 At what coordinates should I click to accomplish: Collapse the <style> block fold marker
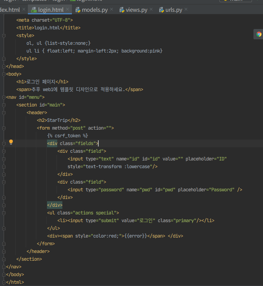click(4, 36)
